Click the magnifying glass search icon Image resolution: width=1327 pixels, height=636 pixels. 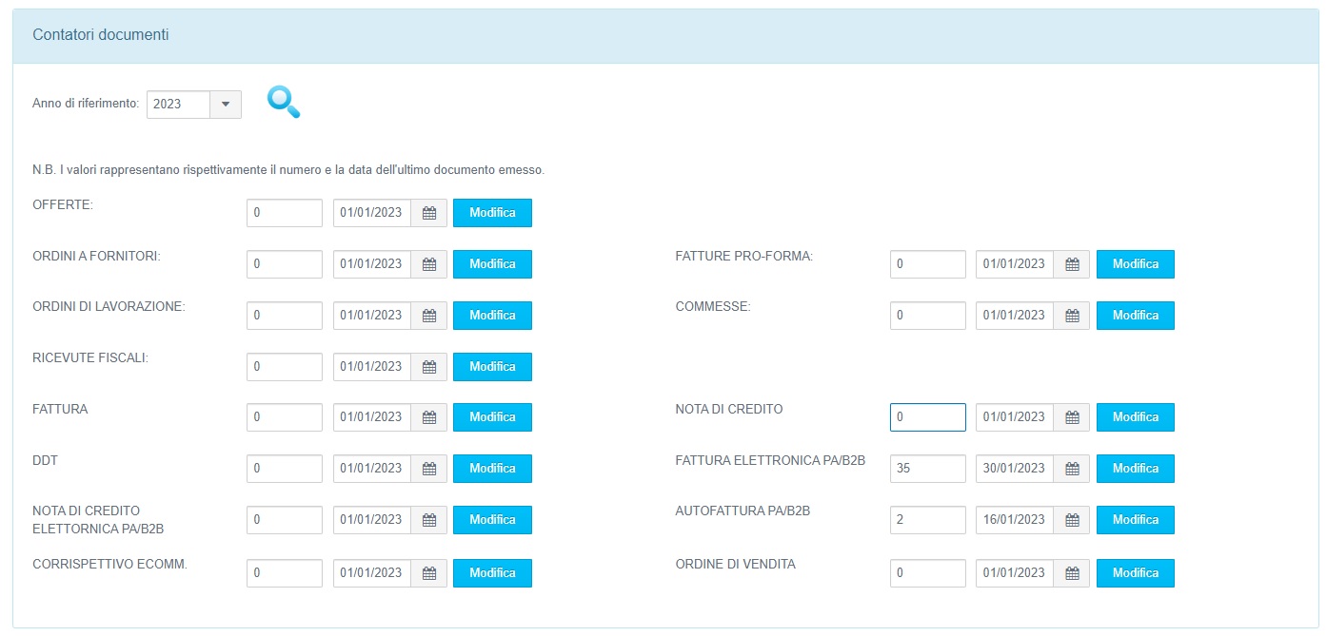284,103
